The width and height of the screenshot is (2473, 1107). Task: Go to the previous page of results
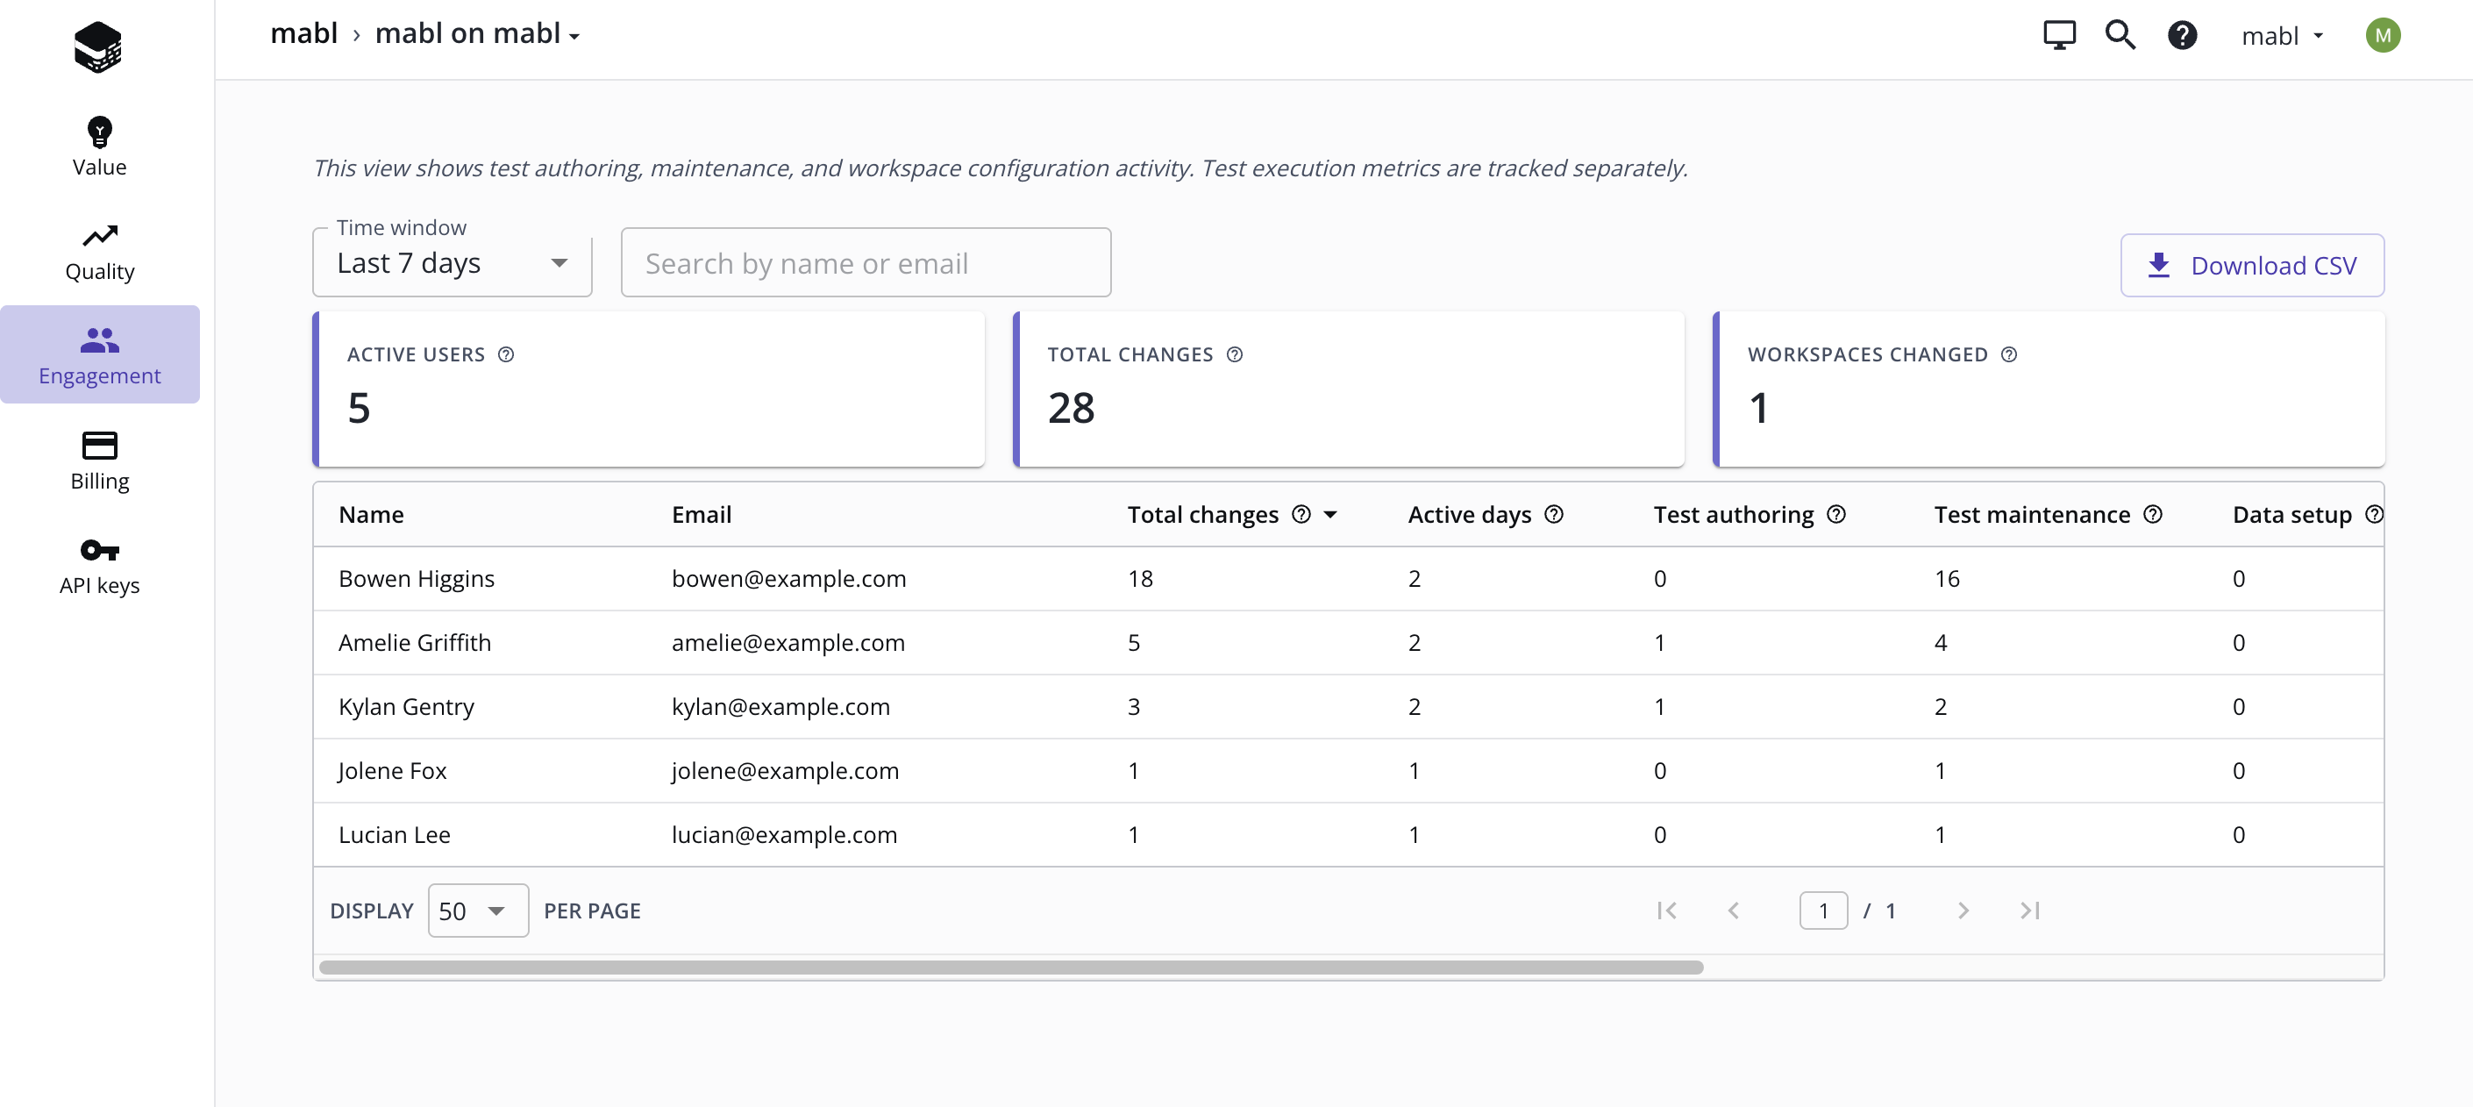[x=1733, y=911]
